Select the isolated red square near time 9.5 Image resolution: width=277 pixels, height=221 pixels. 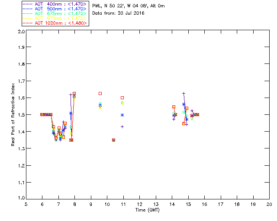(x=100, y=93)
